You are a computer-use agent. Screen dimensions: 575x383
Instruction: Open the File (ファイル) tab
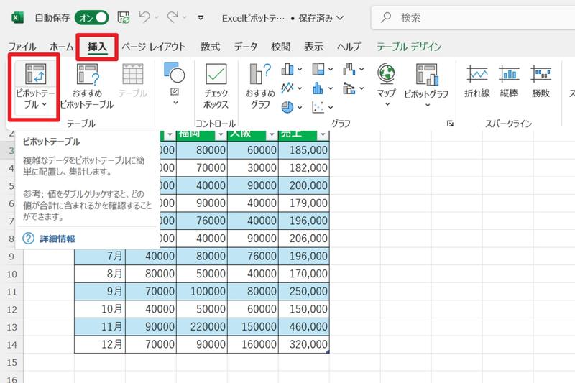tap(22, 47)
